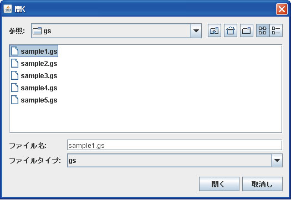Click the sample5.gs file icon
The height and width of the screenshot is (200, 291).
pyautogui.click(x=14, y=100)
